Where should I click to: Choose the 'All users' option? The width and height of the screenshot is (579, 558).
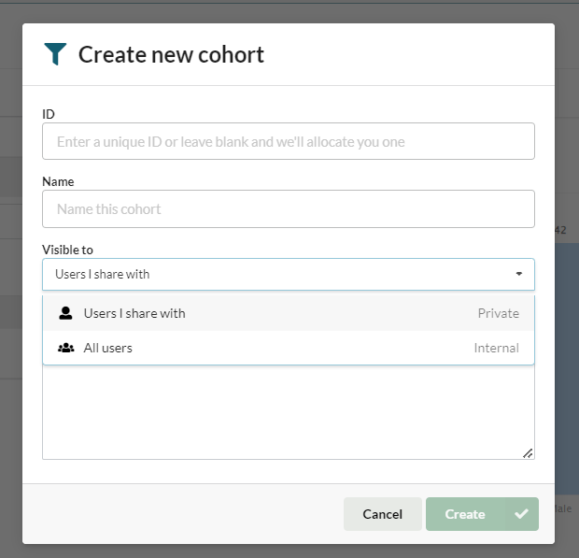pyautogui.click(x=108, y=348)
